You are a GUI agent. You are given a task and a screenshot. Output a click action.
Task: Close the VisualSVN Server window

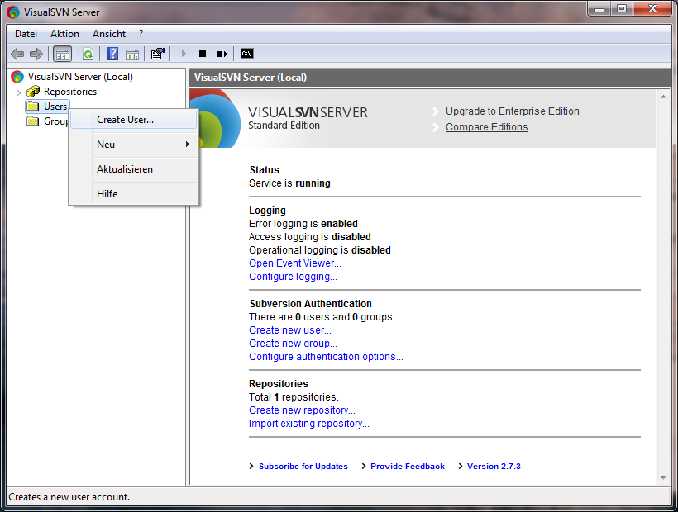coord(653,10)
